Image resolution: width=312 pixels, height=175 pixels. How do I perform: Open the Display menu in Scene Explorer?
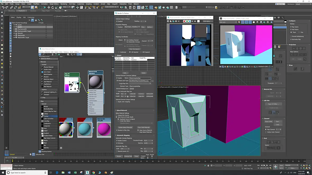(x=19, y=17)
